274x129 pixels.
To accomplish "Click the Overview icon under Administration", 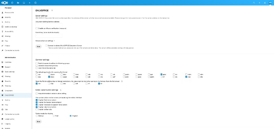I will [2, 62].
